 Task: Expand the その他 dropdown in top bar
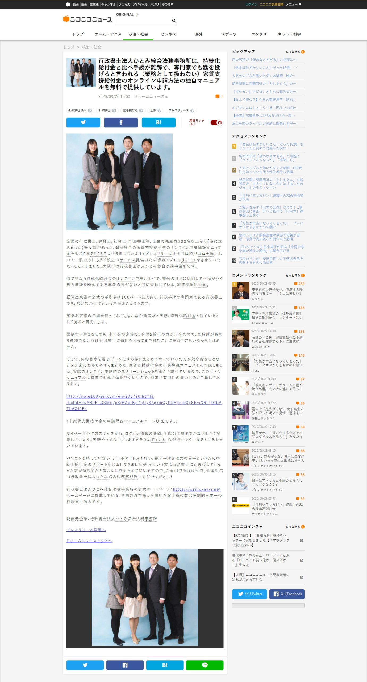pos(167,4)
